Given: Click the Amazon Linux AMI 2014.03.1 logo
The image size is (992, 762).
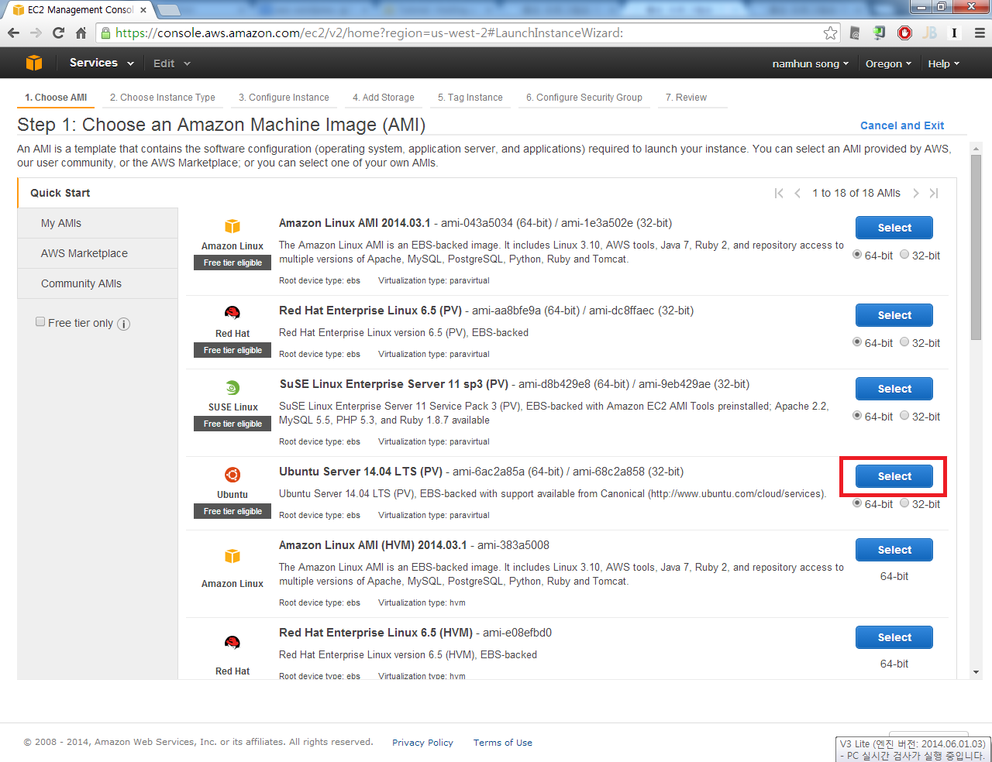Looking at the screenshot, I should pyautogui.click(x=232, y=226).
